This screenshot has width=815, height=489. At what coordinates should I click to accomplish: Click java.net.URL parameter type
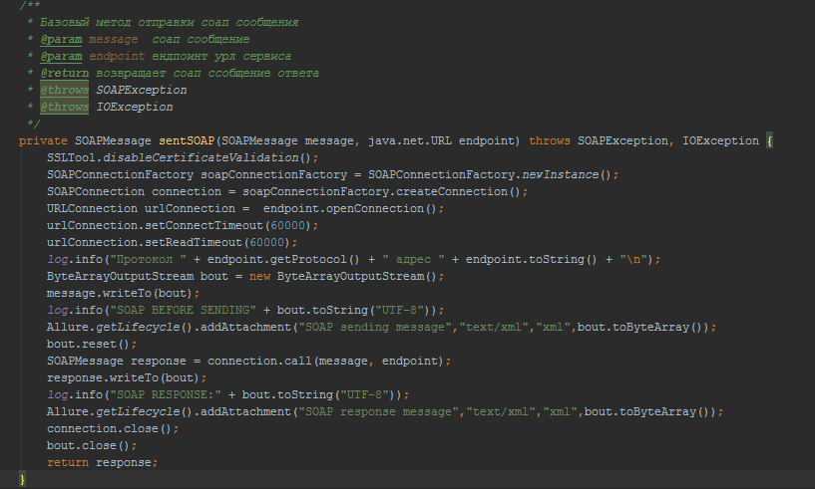coord(410,141)
